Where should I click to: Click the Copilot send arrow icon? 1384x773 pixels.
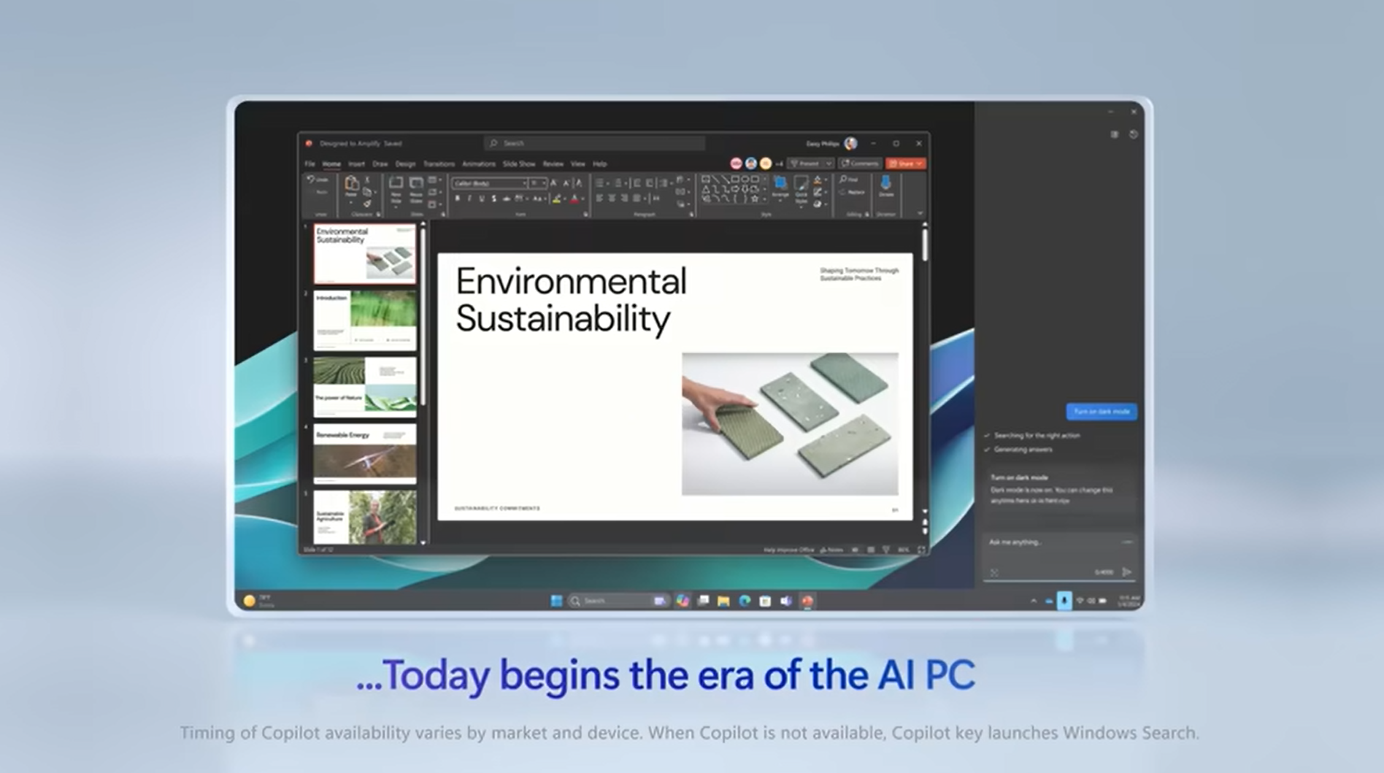(x=1126, y=572)
